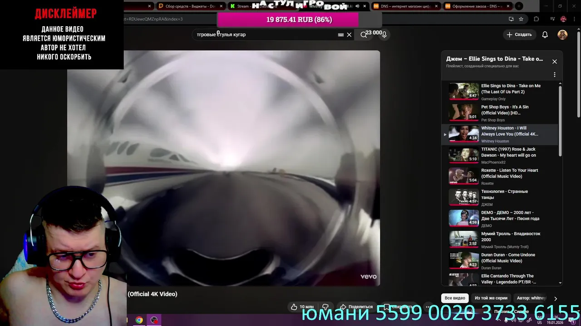Viewport: 581px width, 326px height.
Task: Show more filter chips with right arrow
Action: point(555,298)
